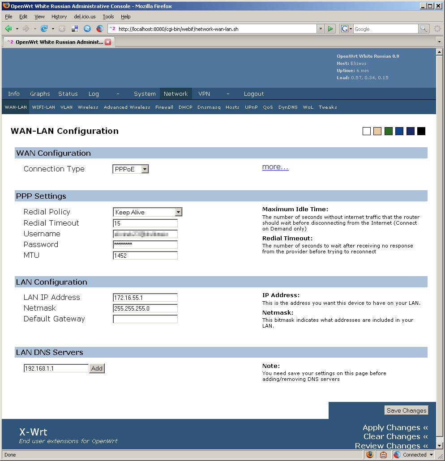445x461 pixels.
Task: Open the Forward history dropdown arrow
Action: tap(35, 29)
